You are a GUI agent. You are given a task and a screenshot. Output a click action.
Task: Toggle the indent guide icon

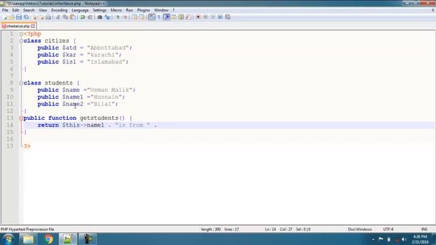166,17
